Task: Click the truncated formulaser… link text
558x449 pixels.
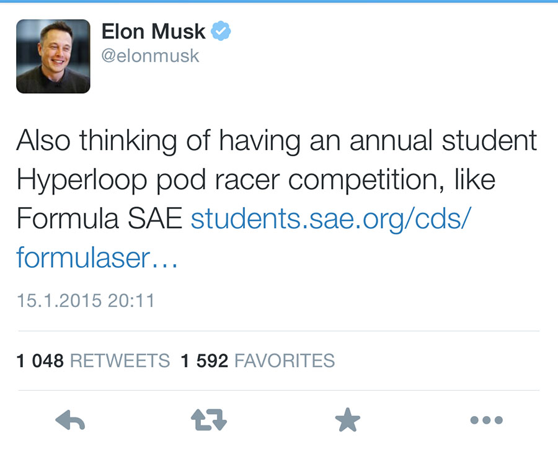Action: coord(97,257)
